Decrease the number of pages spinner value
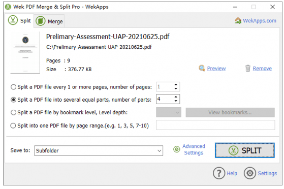The height and width of the screenshot is (189, 284). (176, 88)
